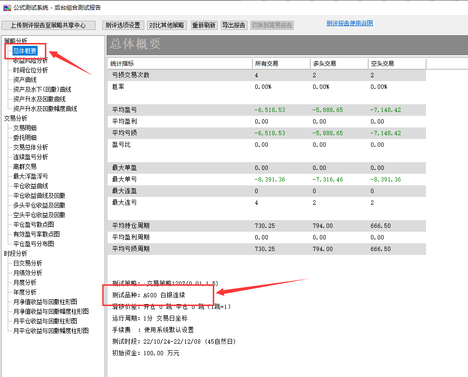The width and height of the screenshot is (468, 377).
Task: Select the 亏损交易次数 row label
Action: click(x=131, y=75)
